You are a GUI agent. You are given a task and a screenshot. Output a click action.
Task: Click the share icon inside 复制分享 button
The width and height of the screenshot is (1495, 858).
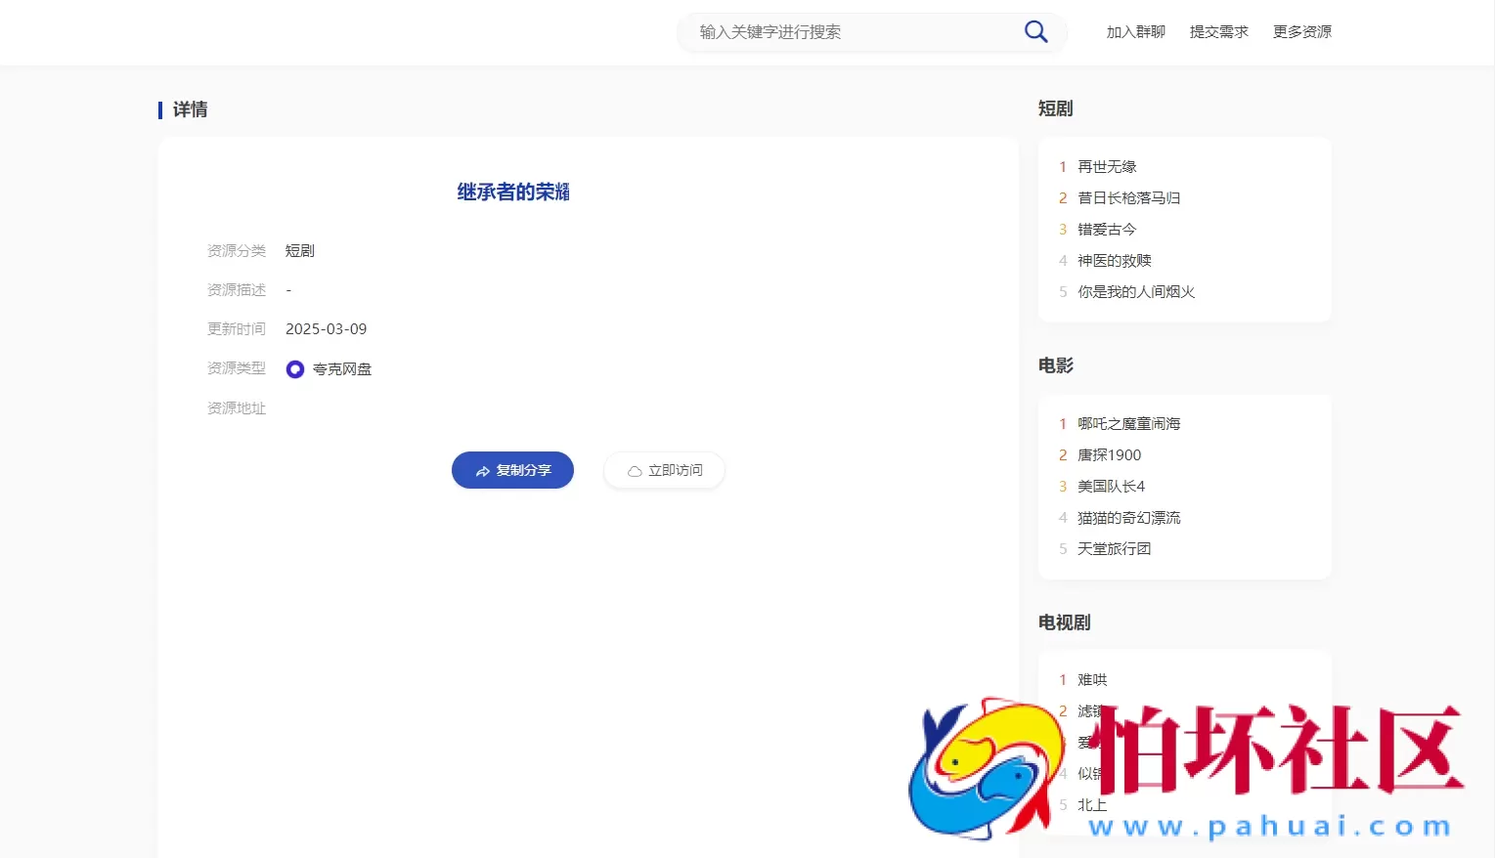click(x=482, y=470)
